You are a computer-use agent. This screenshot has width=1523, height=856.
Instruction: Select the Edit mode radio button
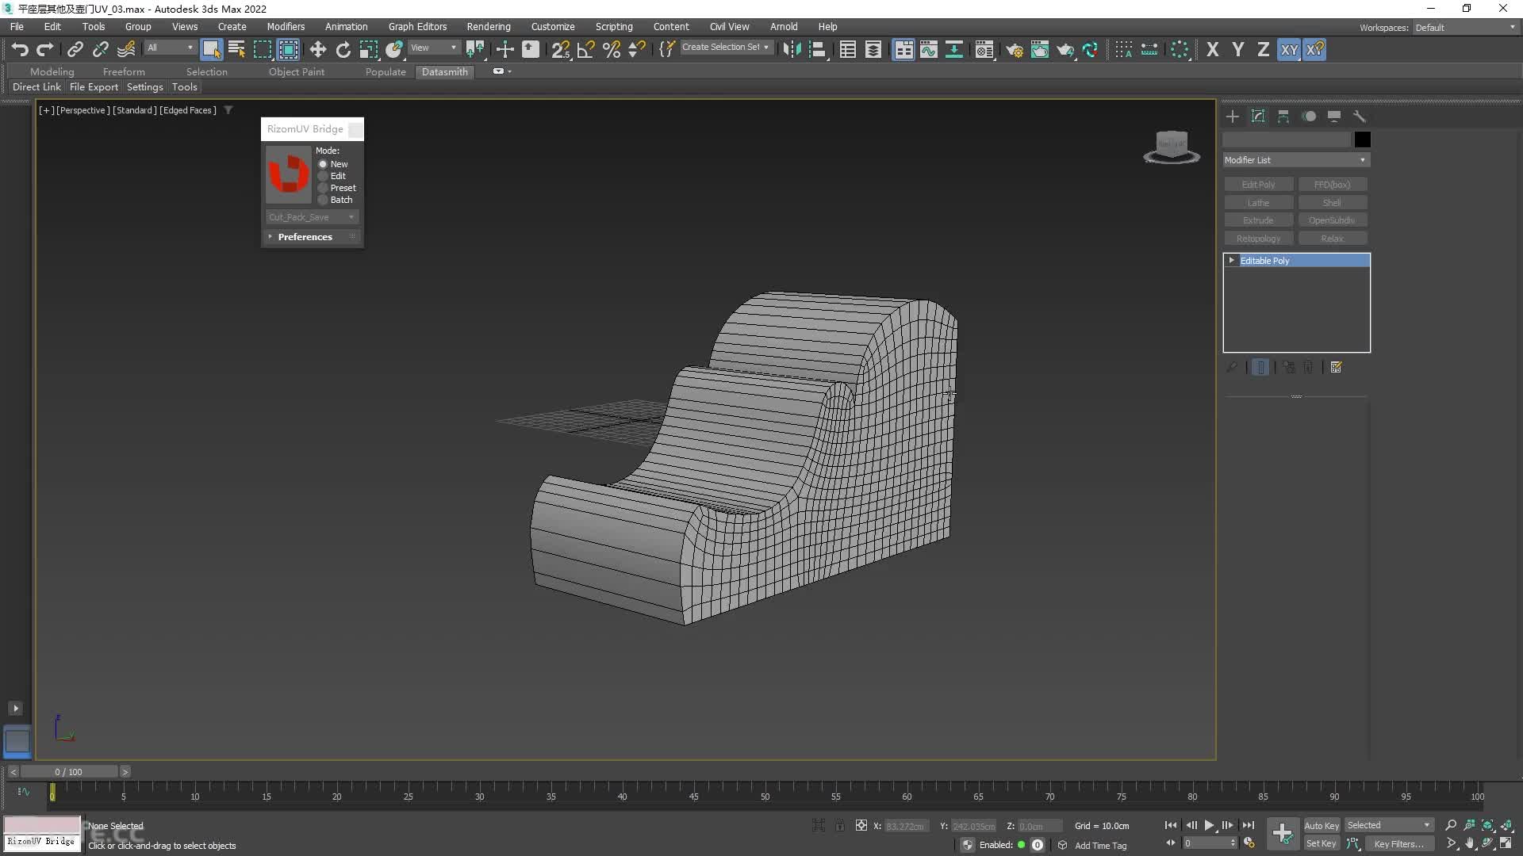pos(323,176)
